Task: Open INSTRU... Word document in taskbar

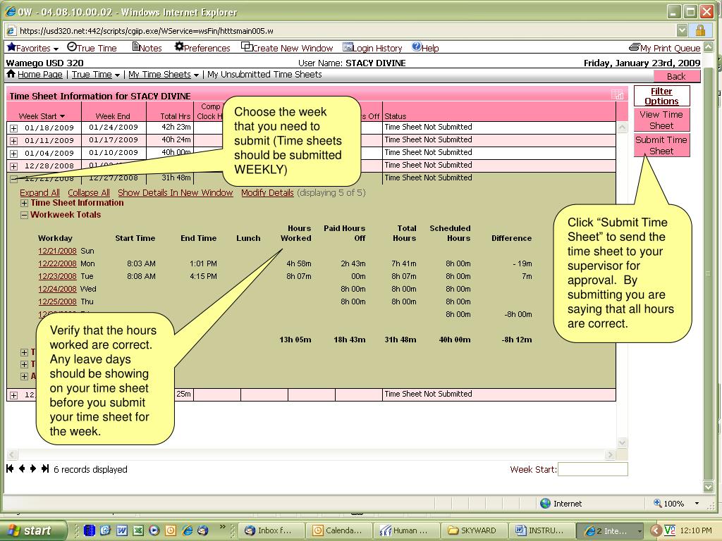Action: (x=541, y=530)
